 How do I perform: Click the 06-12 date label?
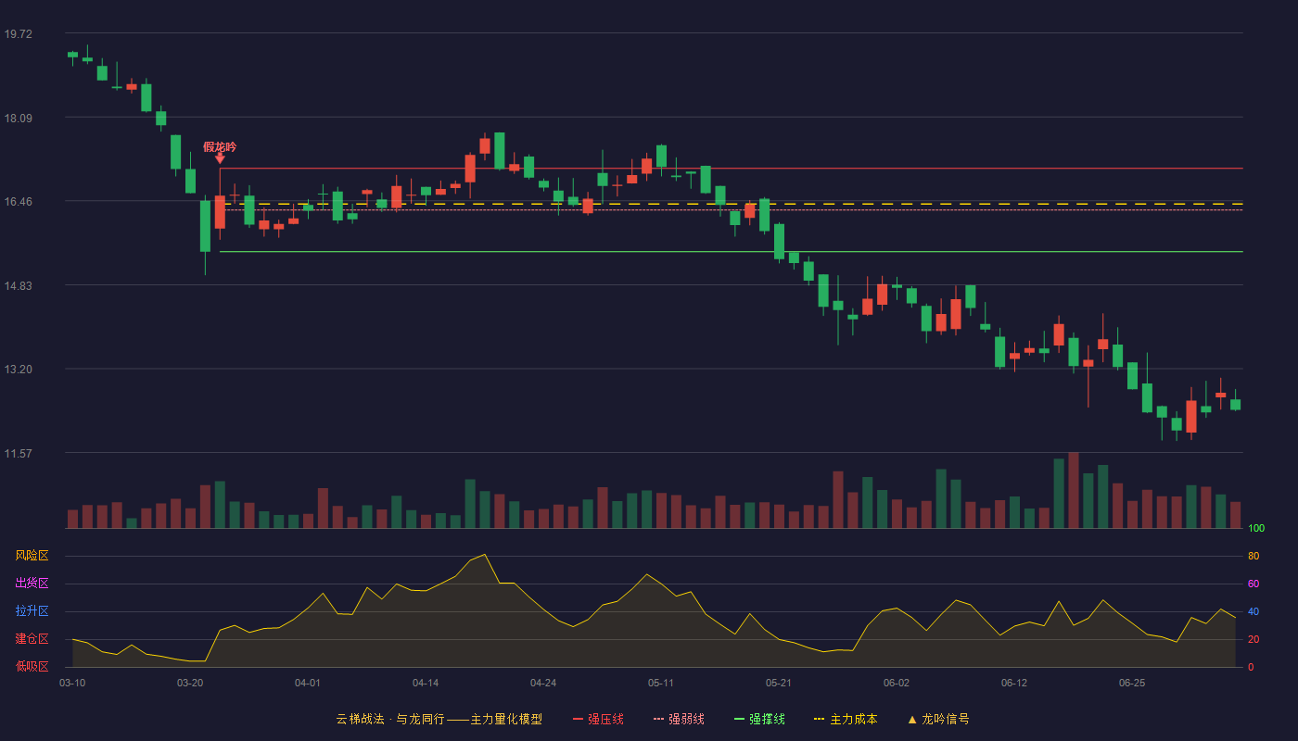pos(1014,683)
